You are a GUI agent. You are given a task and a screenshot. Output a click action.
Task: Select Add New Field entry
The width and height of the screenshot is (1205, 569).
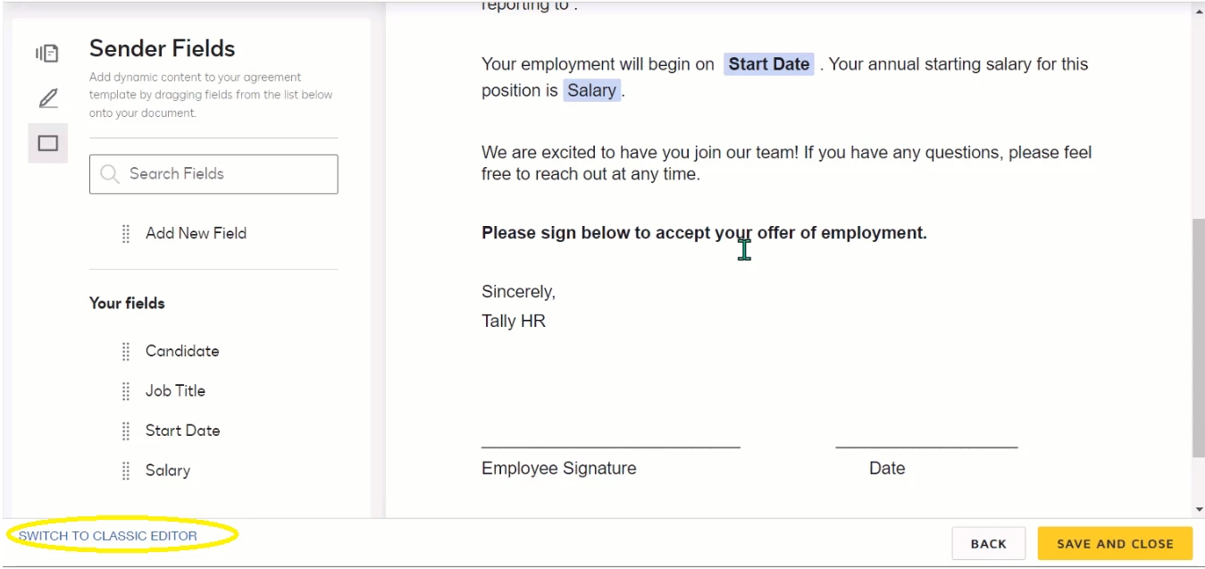(x=196, y=233)
